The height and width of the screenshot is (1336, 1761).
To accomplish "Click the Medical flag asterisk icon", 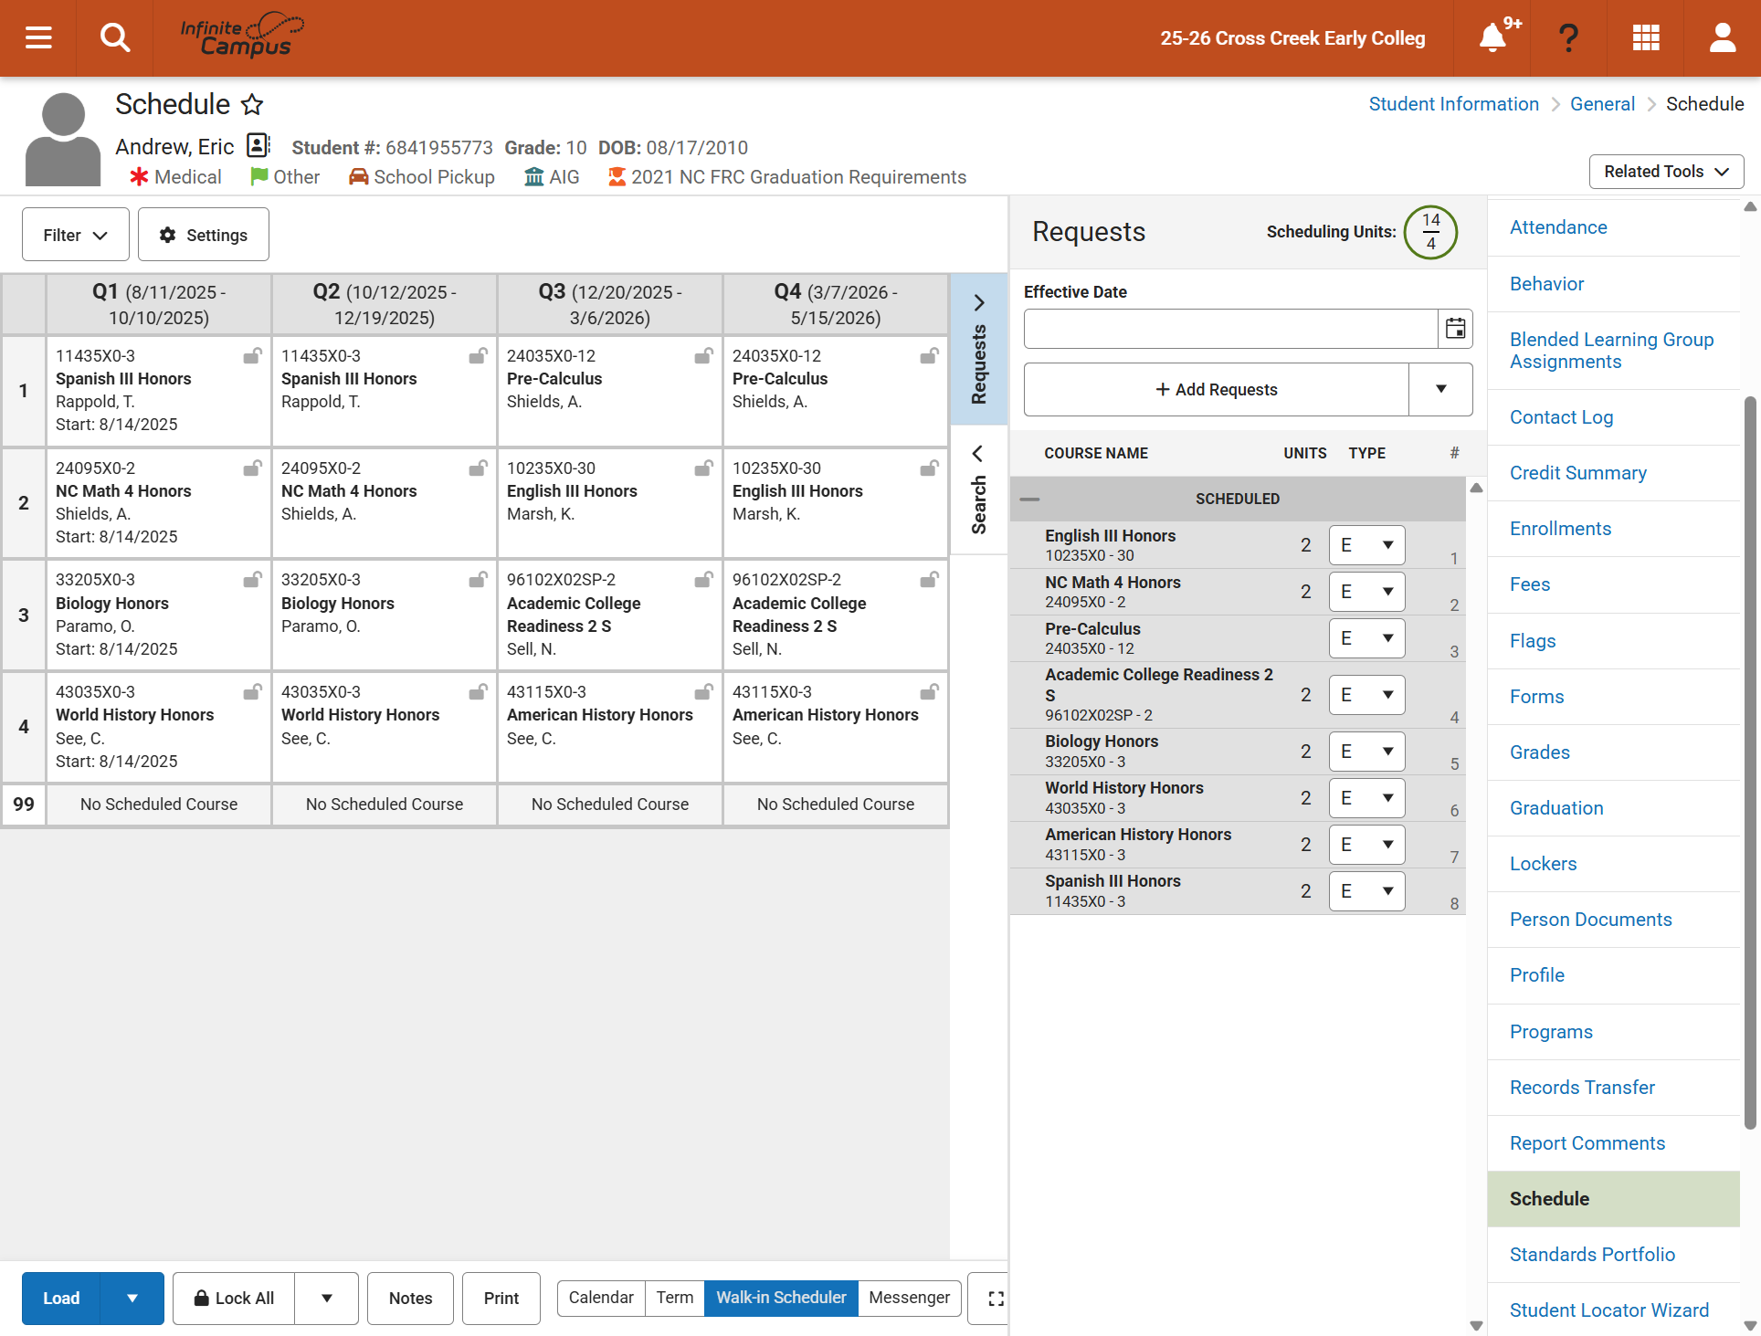I will [x=139, y=176].
